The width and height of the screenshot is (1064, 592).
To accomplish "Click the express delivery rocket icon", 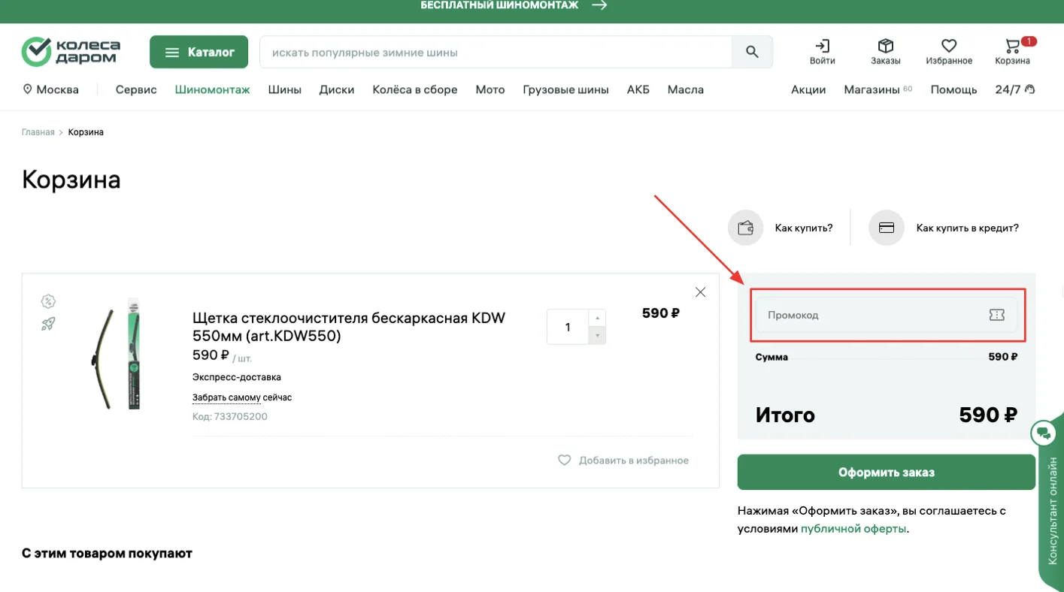I will [x=48, y=323].
